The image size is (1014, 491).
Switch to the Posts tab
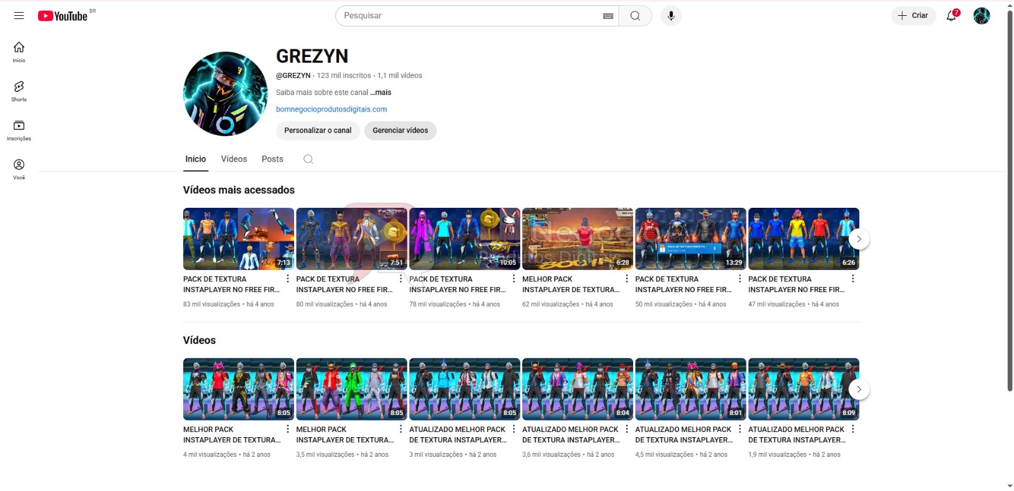pos(273,159)
